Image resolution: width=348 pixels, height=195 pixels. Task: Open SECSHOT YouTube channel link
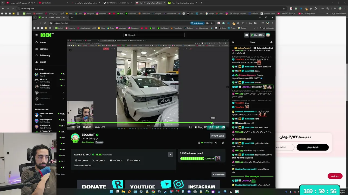pos(116,161)
